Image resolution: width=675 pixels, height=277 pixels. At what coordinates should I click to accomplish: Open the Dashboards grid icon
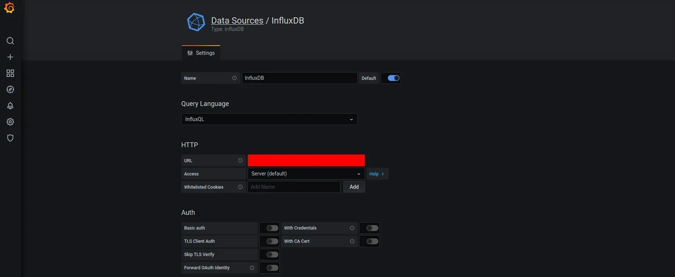tap(10, 73)
